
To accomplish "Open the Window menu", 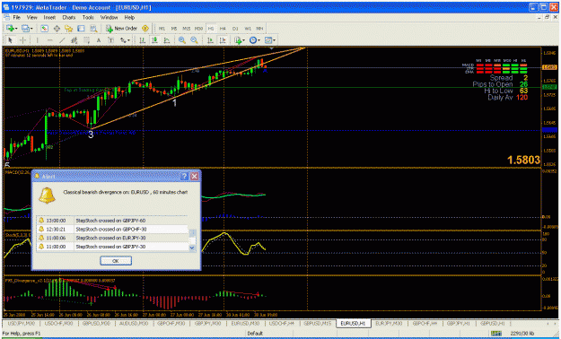I will (x=109, y=17).
